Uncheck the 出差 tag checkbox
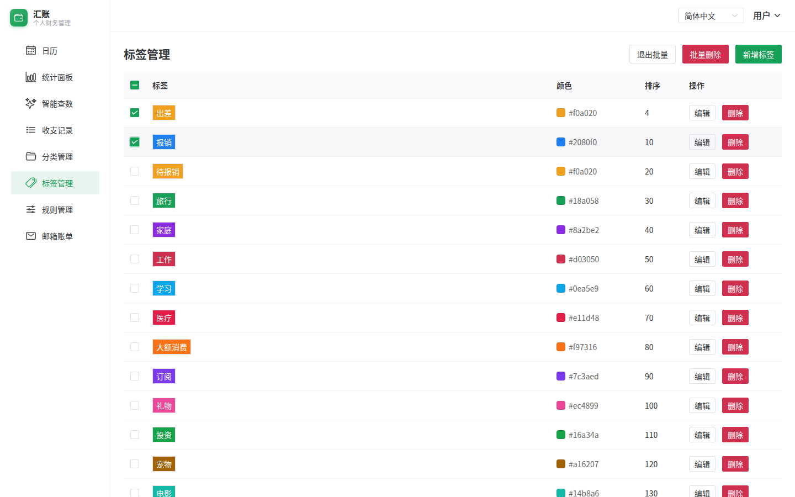The height and width of the screenshot is (497, 795). click(x=135, y=113)
